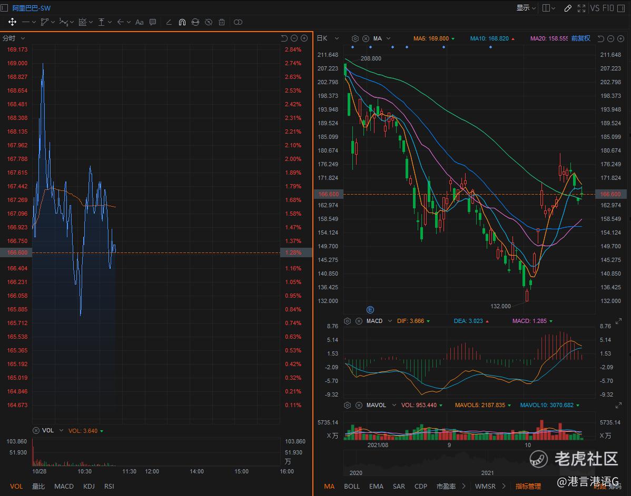This screenshot has width=631, height=496.
Task: Select the price level marker tool
Action: click(x=102, y=22)
